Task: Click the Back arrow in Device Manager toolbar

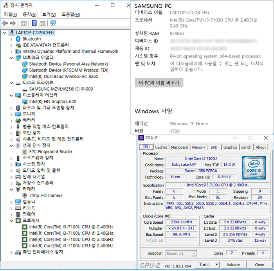Action: coord(5,23)
